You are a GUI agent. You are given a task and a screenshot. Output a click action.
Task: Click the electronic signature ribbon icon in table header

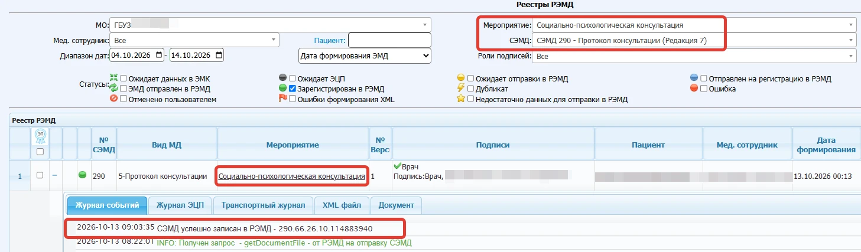(x=40, y=136)
